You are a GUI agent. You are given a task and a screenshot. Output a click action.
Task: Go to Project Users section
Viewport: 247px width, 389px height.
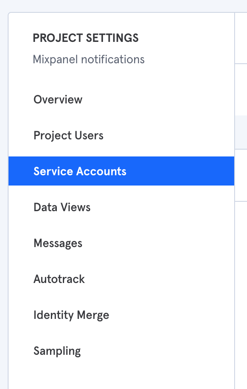point(121,136)
